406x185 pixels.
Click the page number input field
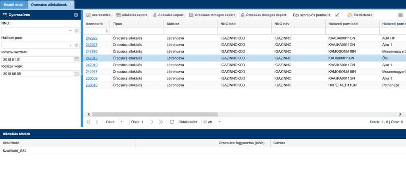click(x=124, y=122)
